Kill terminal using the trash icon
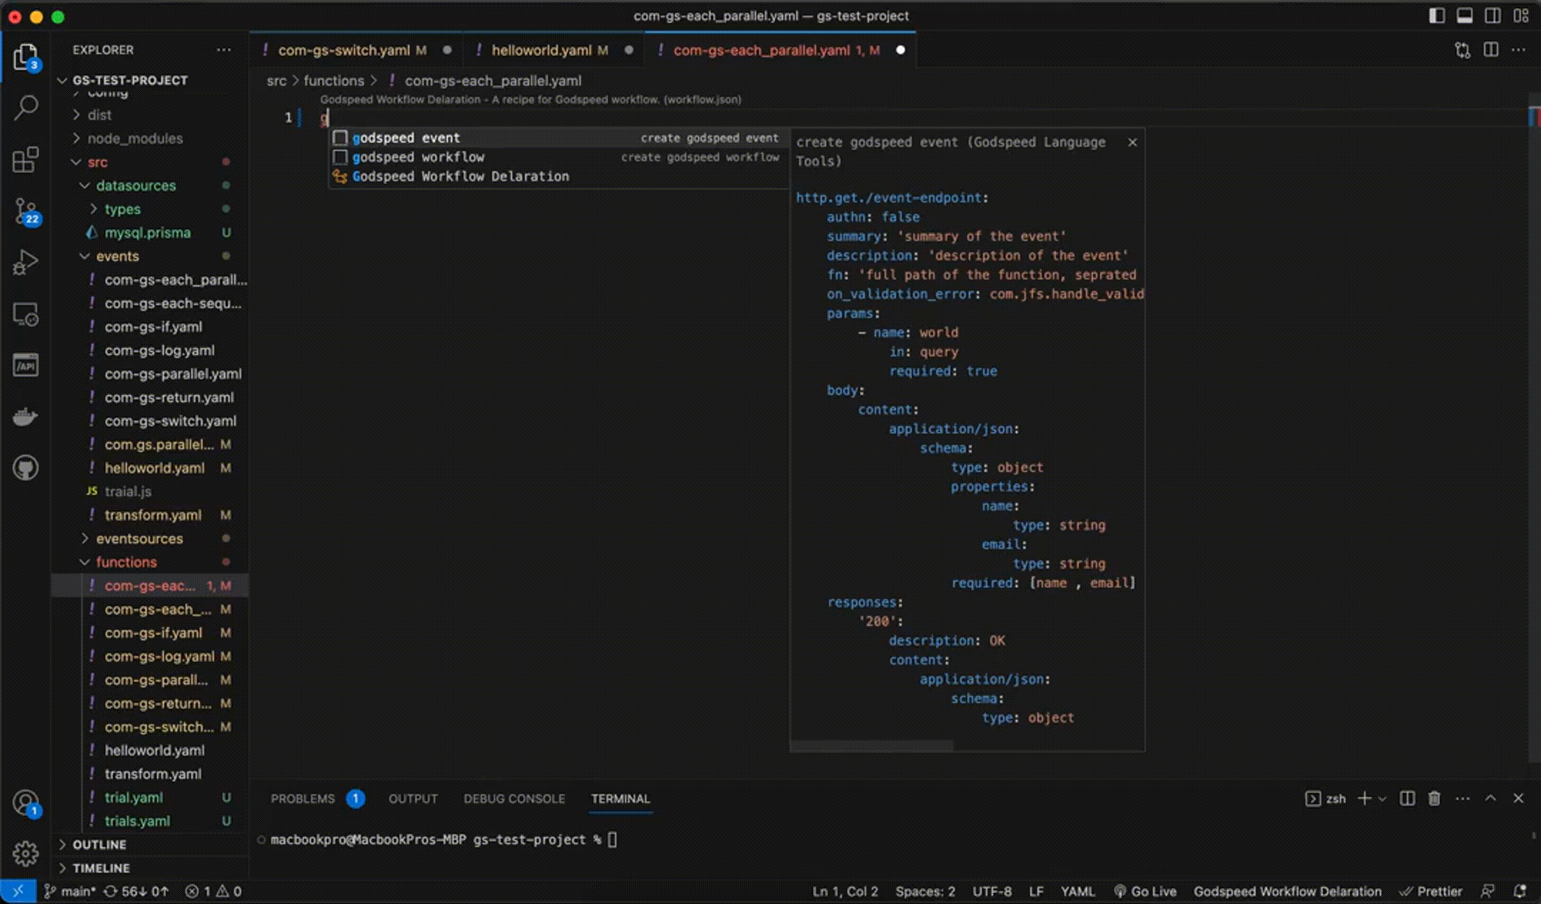The image size is (1541, 904). [x=1434, y=799]
